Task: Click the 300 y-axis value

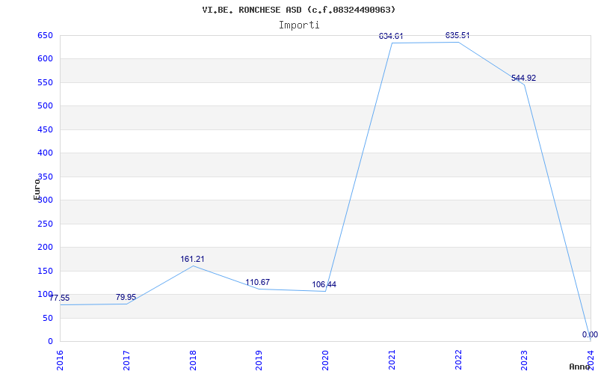Action: 45,200
